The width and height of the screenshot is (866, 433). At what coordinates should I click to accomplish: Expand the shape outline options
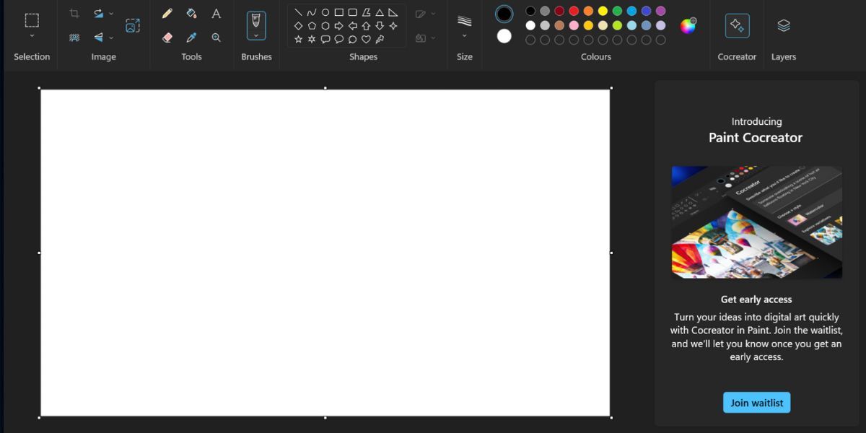433,13
